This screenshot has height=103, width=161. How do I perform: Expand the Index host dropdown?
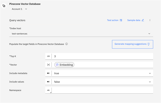coord(81,34)
